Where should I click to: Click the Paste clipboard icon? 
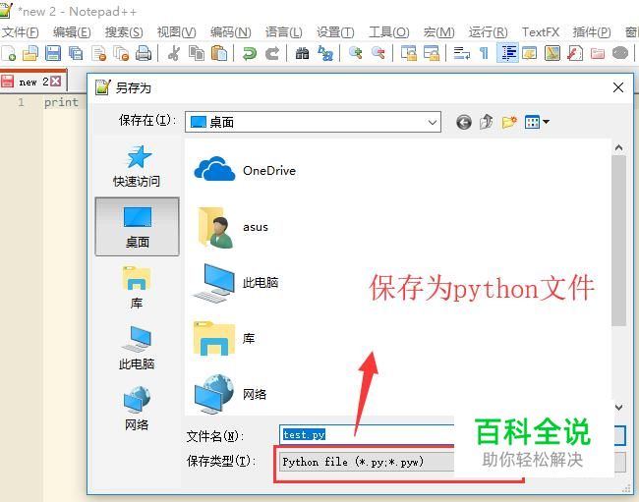click(x=219, y=53)
